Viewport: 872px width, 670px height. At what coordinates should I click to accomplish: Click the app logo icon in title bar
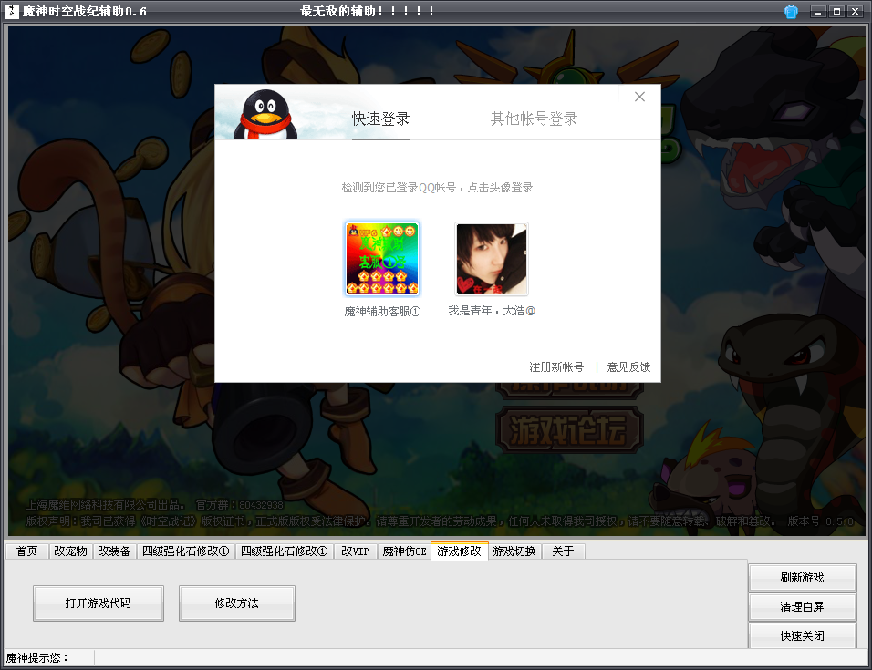tap(11, 11)
